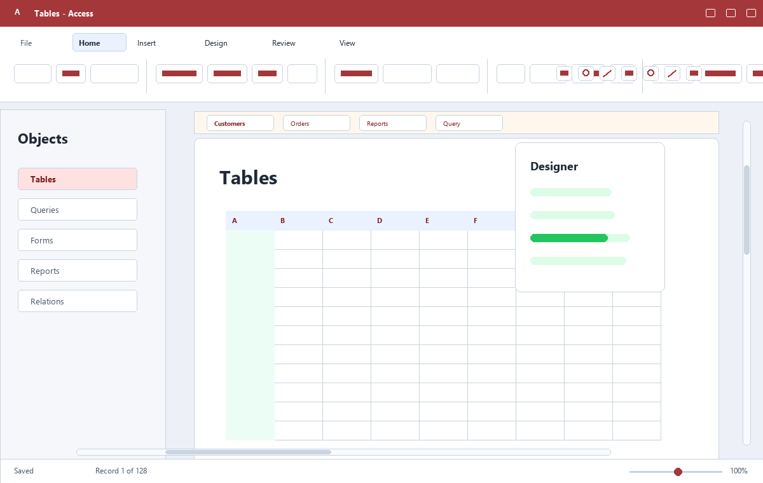Select Reports in the Objects sidebar
The image size is (763, 483).
(78, 271)
